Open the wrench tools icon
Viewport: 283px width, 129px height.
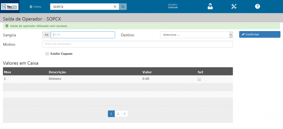(x=234, y=6)
